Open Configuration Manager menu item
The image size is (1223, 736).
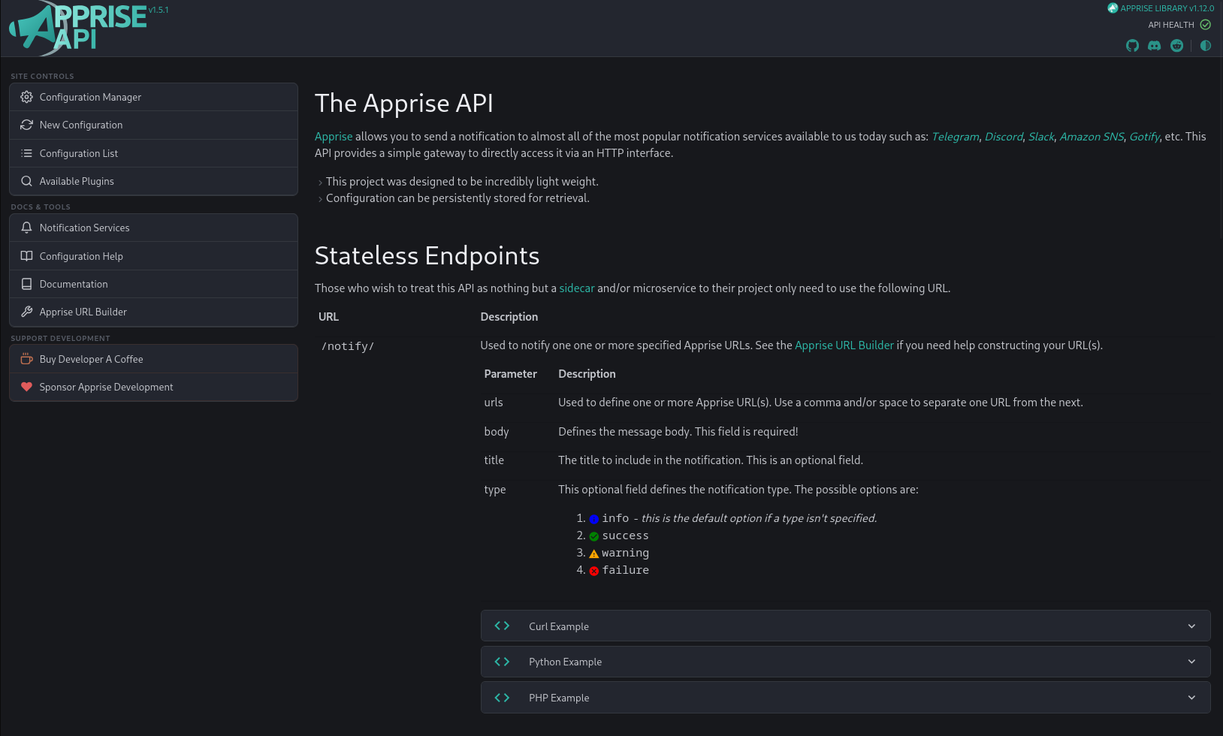coord(153,97)
